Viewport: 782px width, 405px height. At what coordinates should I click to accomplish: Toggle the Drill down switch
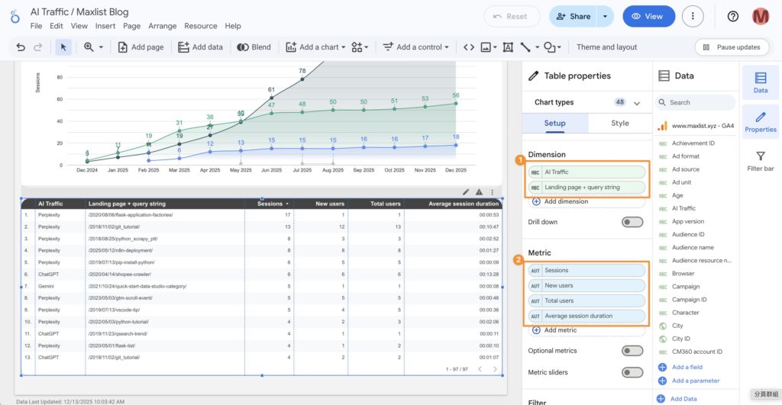tap(632, 222)
